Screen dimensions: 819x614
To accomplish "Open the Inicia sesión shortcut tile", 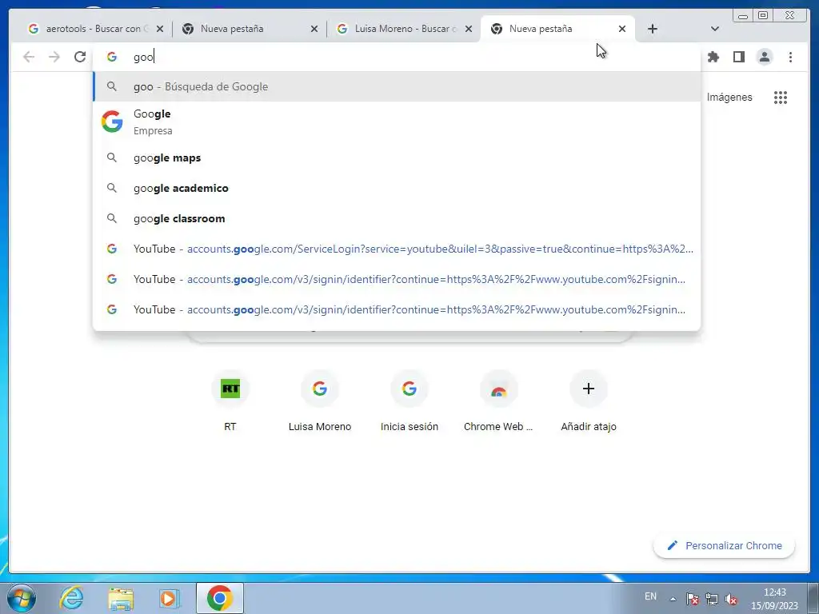I will coord(409,402).
